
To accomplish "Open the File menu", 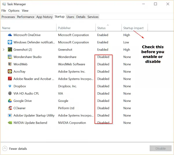I will 4,11.
